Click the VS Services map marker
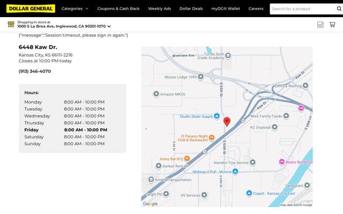This screenshot has height=214, width=343. pos(204,195)
